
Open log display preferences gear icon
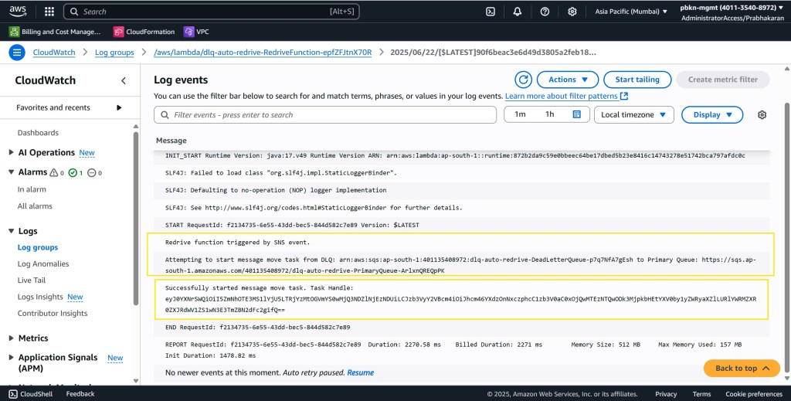(762, 114)
